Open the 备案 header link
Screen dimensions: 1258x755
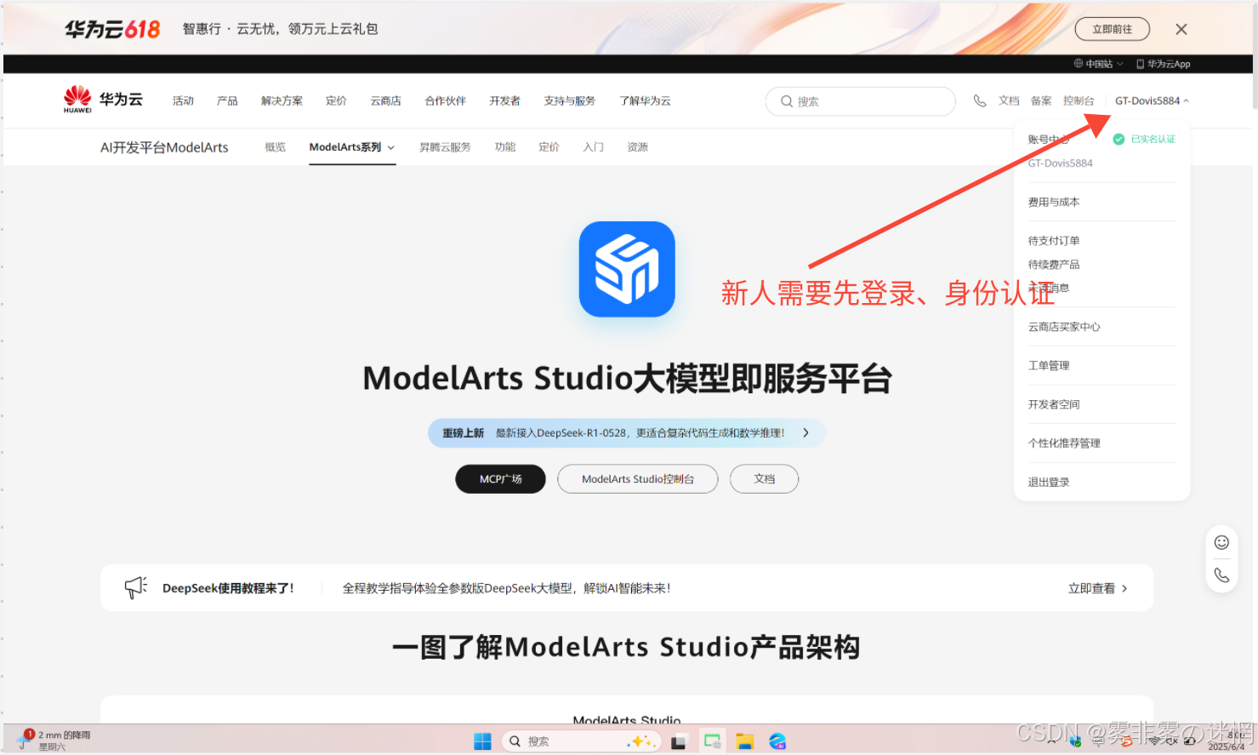click(1041, 100)
